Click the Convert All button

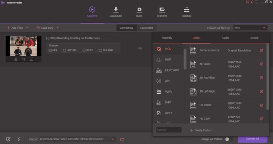[252, 139]
